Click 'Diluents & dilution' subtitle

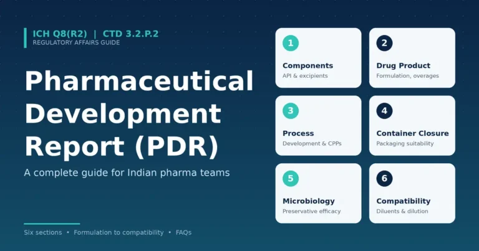click(x=402, y=211)
